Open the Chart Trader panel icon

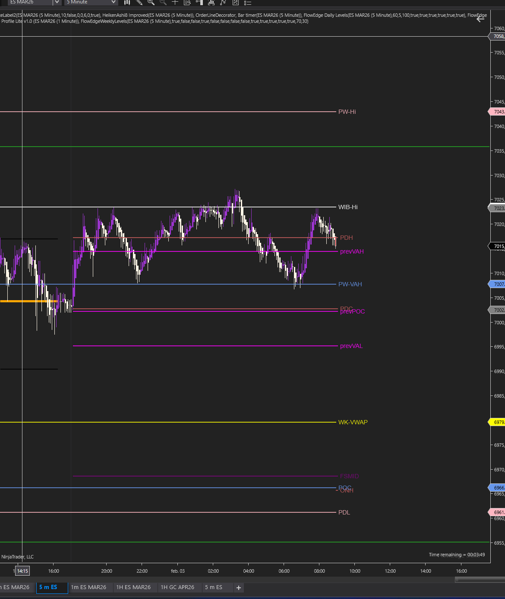(199, 3)
